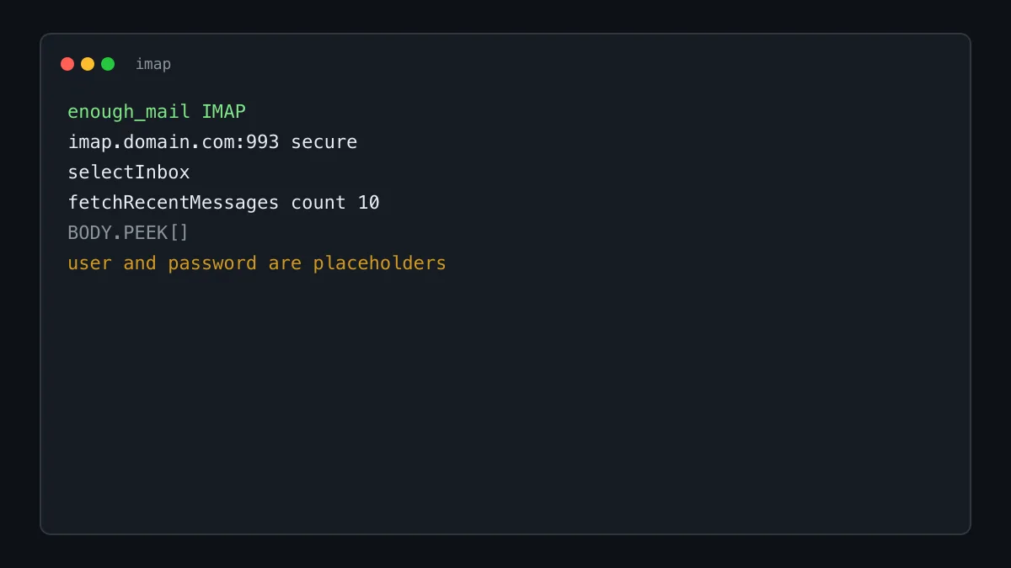This screenshot has height=568, width=1011.
Task: Maximize the window using the green dot
Action: pyautogui.click(x=108, y=64)
